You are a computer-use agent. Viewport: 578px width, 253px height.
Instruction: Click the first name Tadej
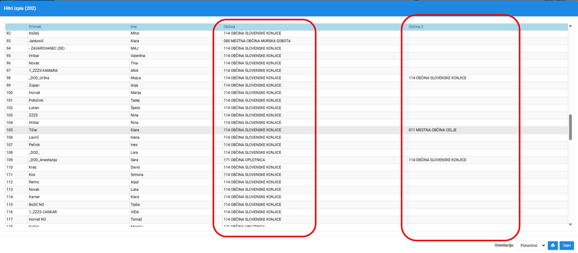135,100
